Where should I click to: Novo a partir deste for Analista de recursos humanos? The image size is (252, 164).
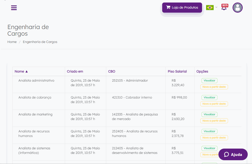[214, 138]
